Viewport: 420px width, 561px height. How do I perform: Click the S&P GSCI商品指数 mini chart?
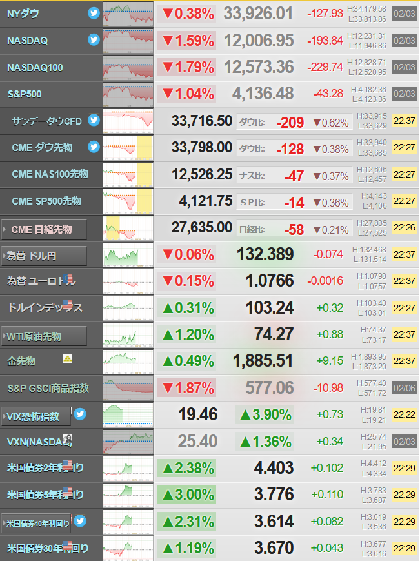[128, 388]
